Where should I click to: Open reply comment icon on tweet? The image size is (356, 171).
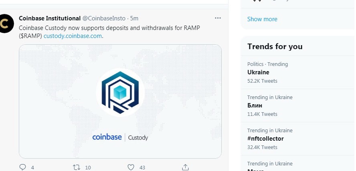[x=23, y=167]
